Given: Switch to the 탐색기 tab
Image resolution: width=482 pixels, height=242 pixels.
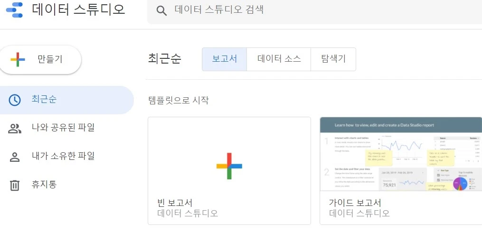Looking at the screenshot, I should pos(333,59).
